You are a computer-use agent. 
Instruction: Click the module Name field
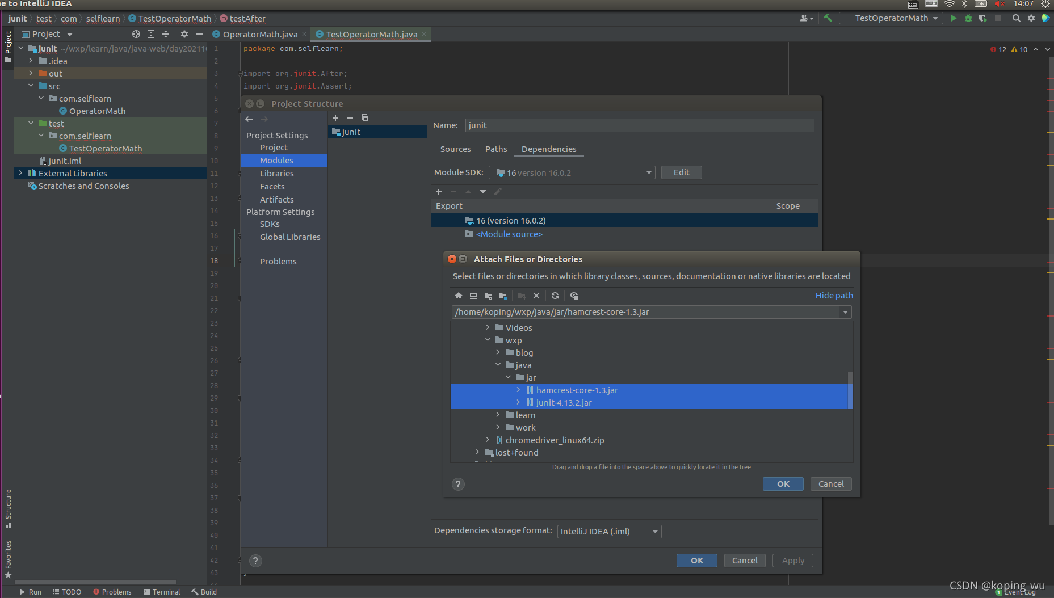[640, 125]
